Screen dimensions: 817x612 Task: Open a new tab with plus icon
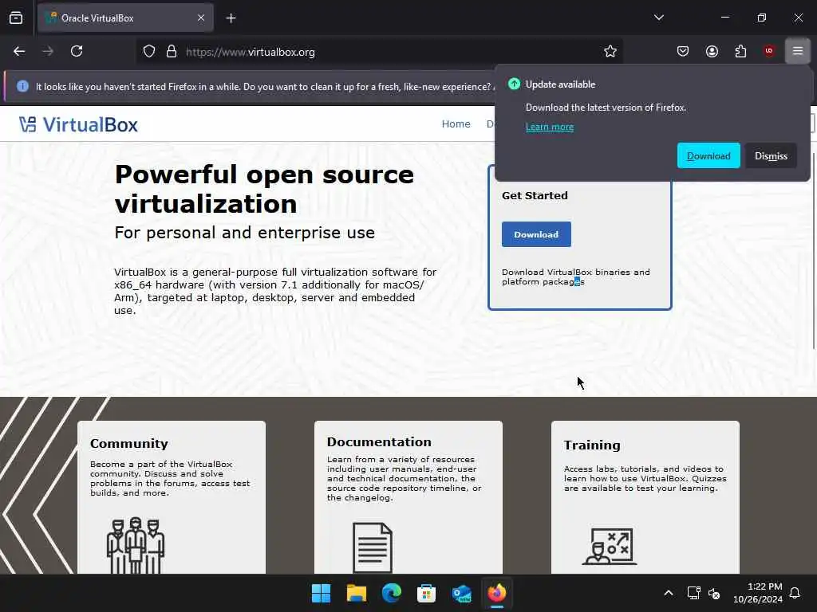(x=231, y=18)
